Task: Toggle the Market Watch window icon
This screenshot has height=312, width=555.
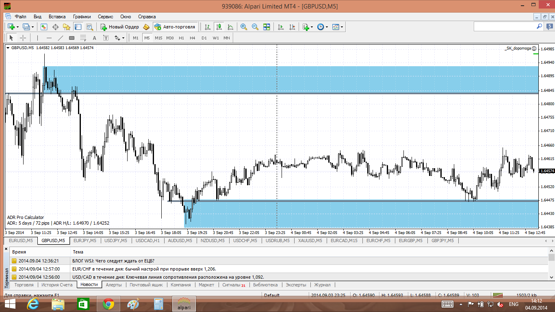Action: point(44,27)
